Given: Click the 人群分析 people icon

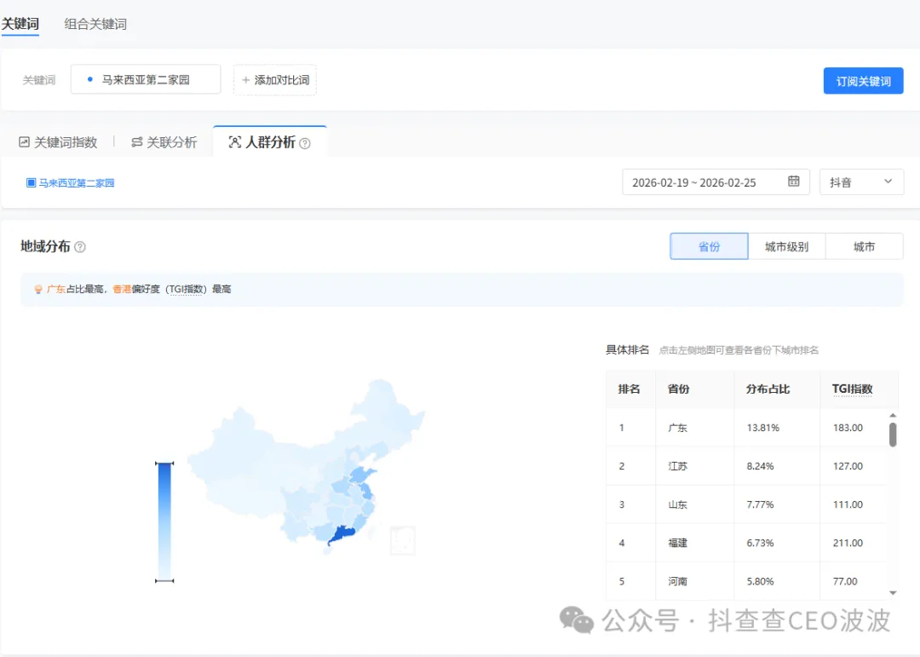Looking at the screenshot, I should point(236,142).
